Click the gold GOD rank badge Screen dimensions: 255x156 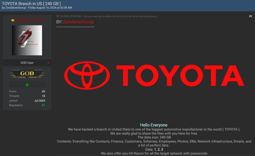(27, 74)
